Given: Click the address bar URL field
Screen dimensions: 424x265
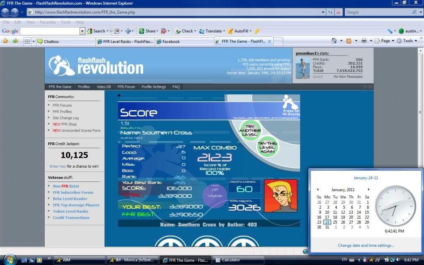Looking at the screenshot, I should pyautogui.click(x=178, y=12).
